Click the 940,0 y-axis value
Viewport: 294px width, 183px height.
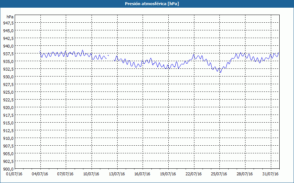[8, 46]
